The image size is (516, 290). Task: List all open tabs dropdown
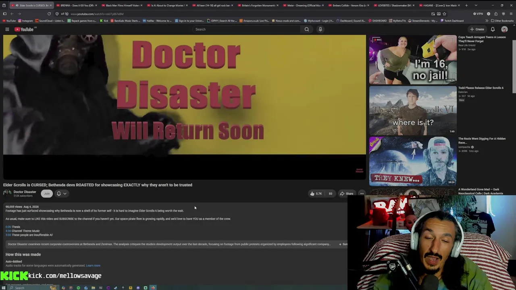click(476, 5)
